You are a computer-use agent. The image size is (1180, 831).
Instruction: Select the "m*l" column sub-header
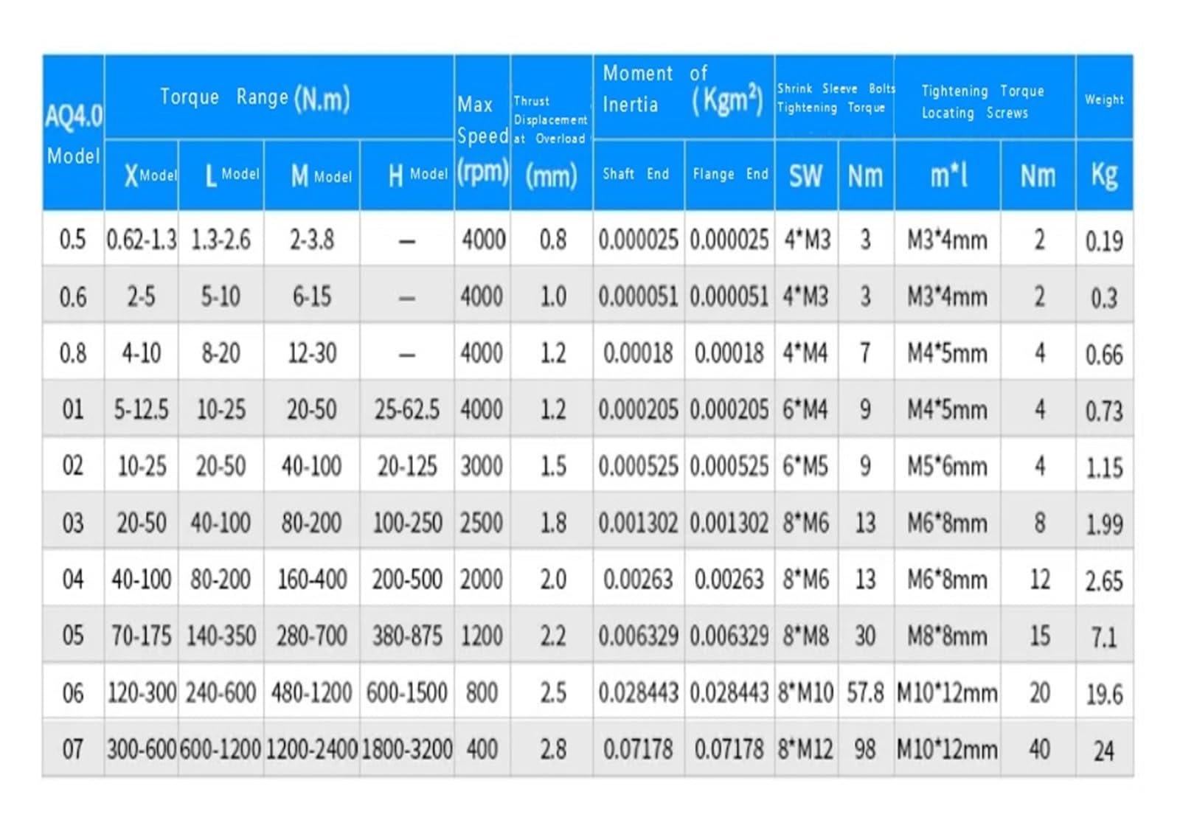pyautogui.click(x=948, y=175)
